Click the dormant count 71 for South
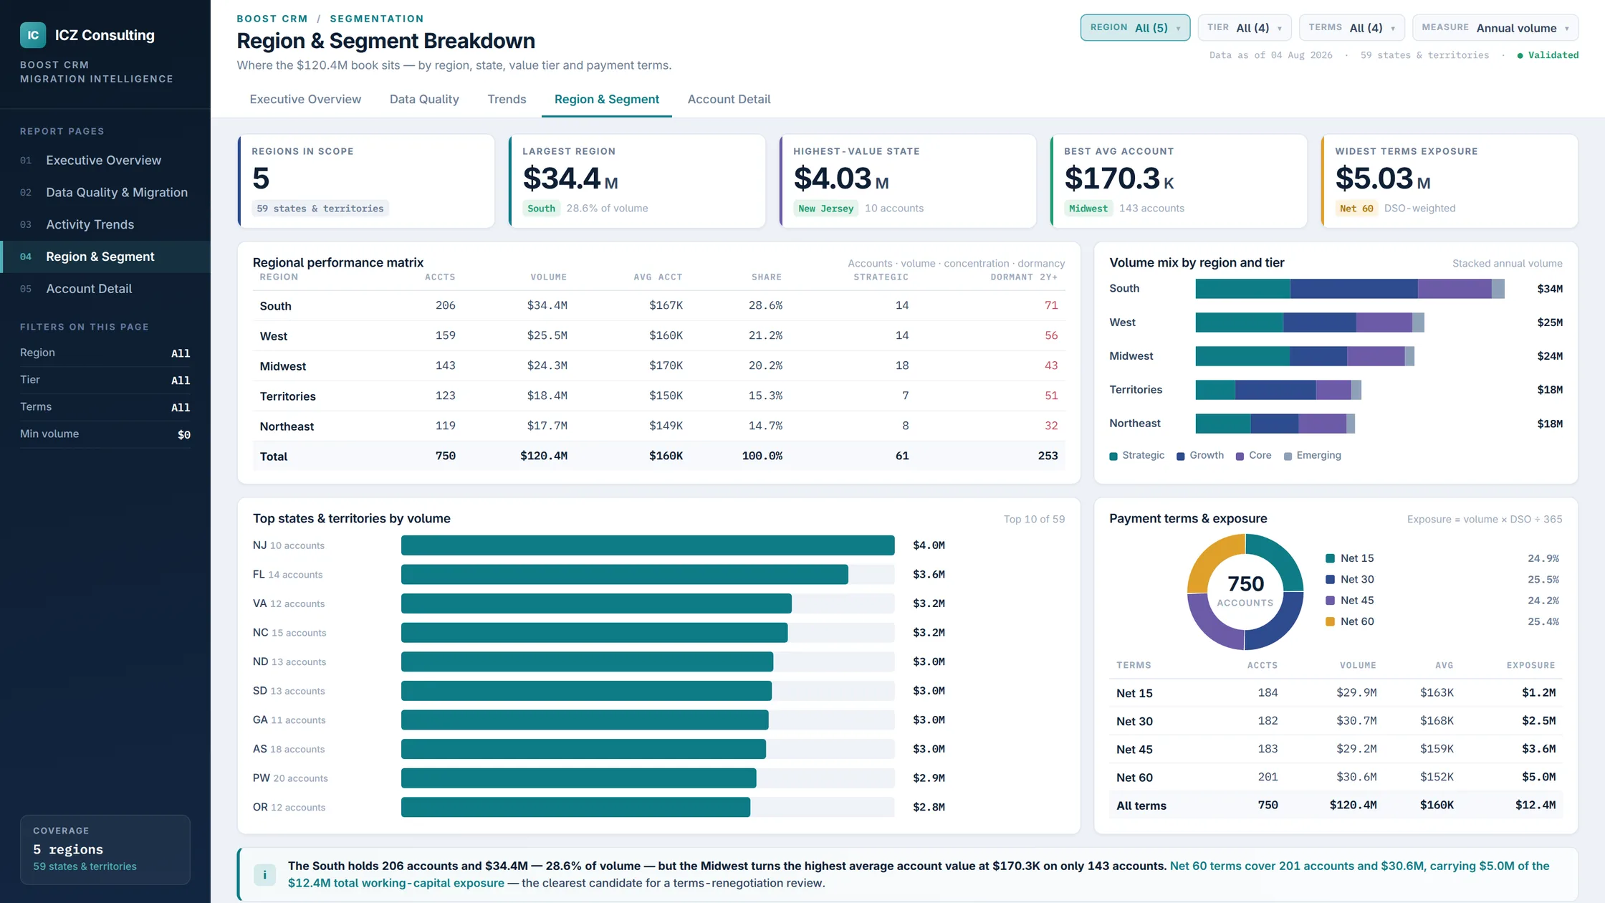This screenshot has width=1605, height=903. pyautogui.click(x=1051, y=306)
